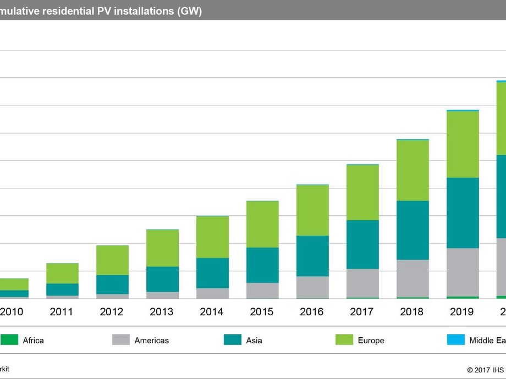The height and width of the screenshot is (379, 506).
Task: Click the Americas segment of the 2019 bar
Action: coord(462,272)
